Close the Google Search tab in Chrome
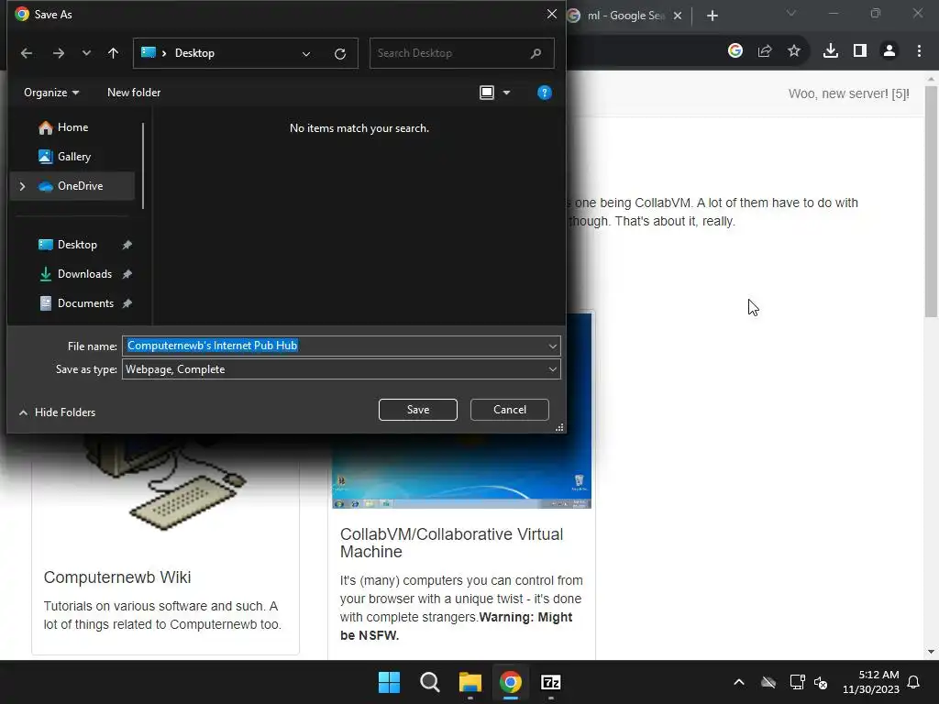Screen dimensions: 939x704 tap(678, 16)
